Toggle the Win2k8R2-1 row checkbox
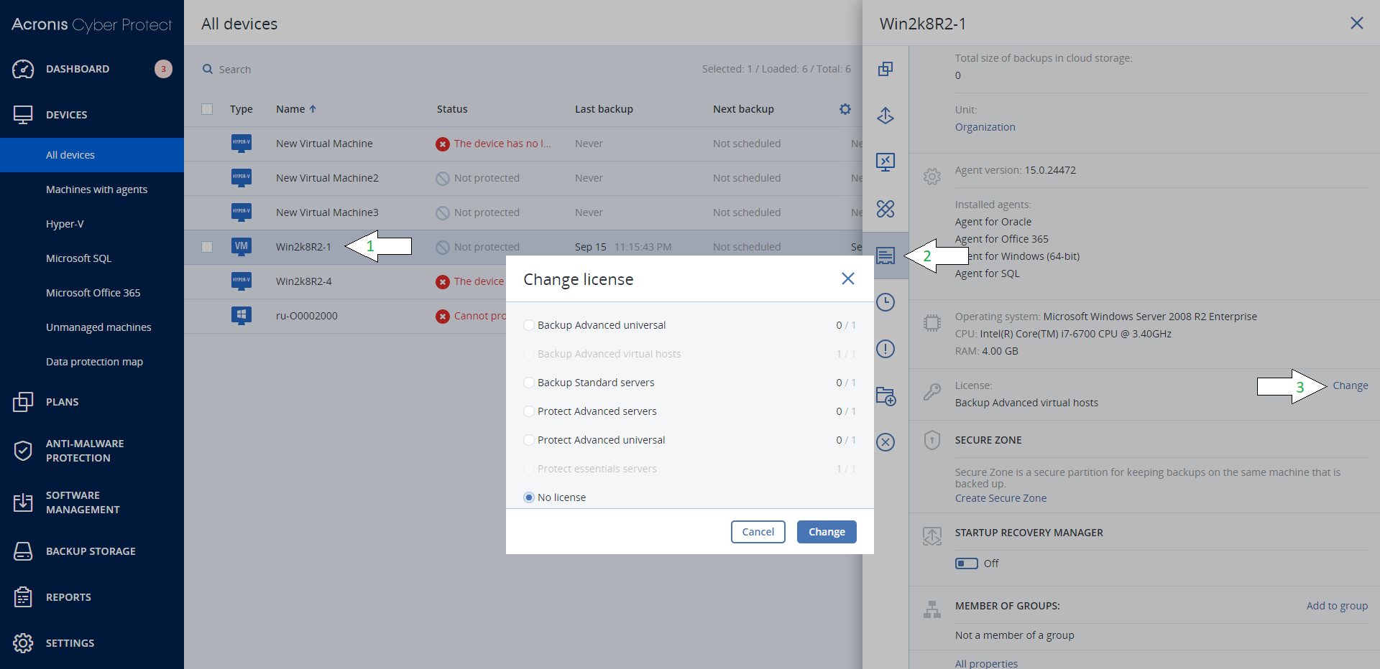Image resolution: width=1380 pixels, height=669 pixels. pyautogui.click(x=207, y=247)
